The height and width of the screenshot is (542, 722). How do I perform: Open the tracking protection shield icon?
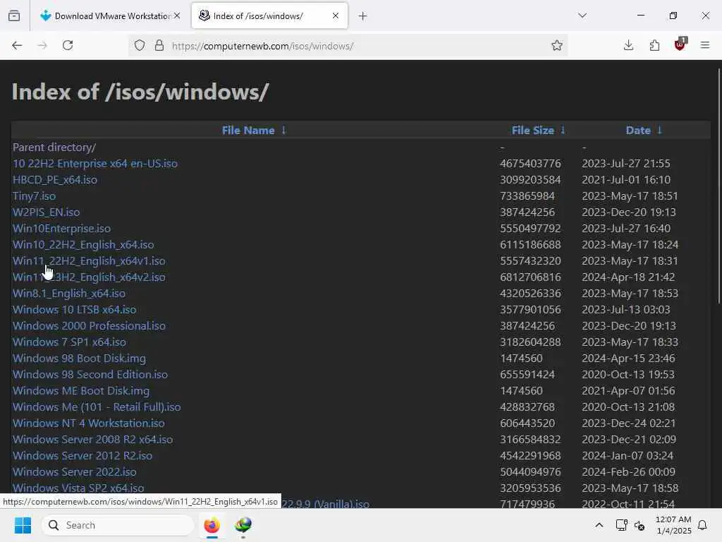point(140,46)
